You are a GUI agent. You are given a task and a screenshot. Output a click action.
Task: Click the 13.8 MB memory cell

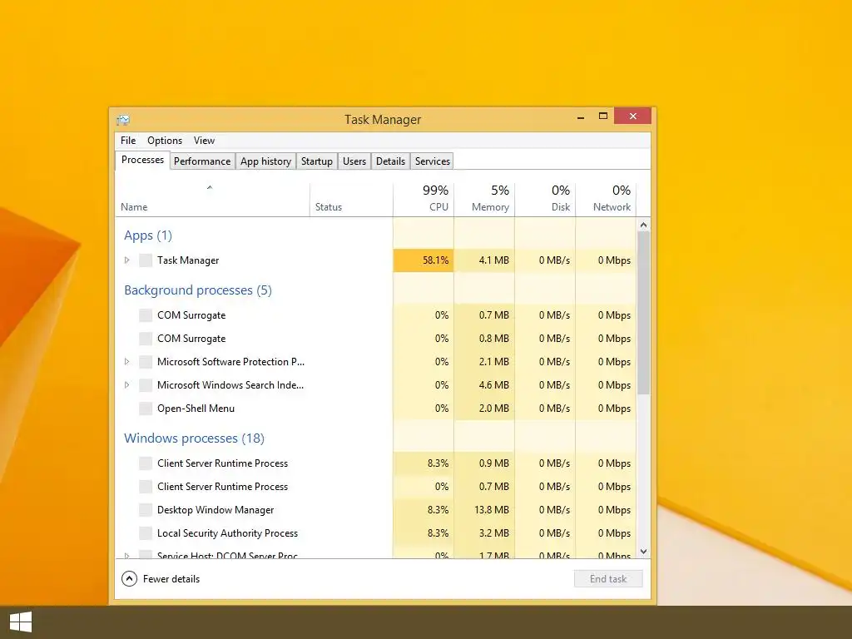pyautogui.click(x=484, y=510)
